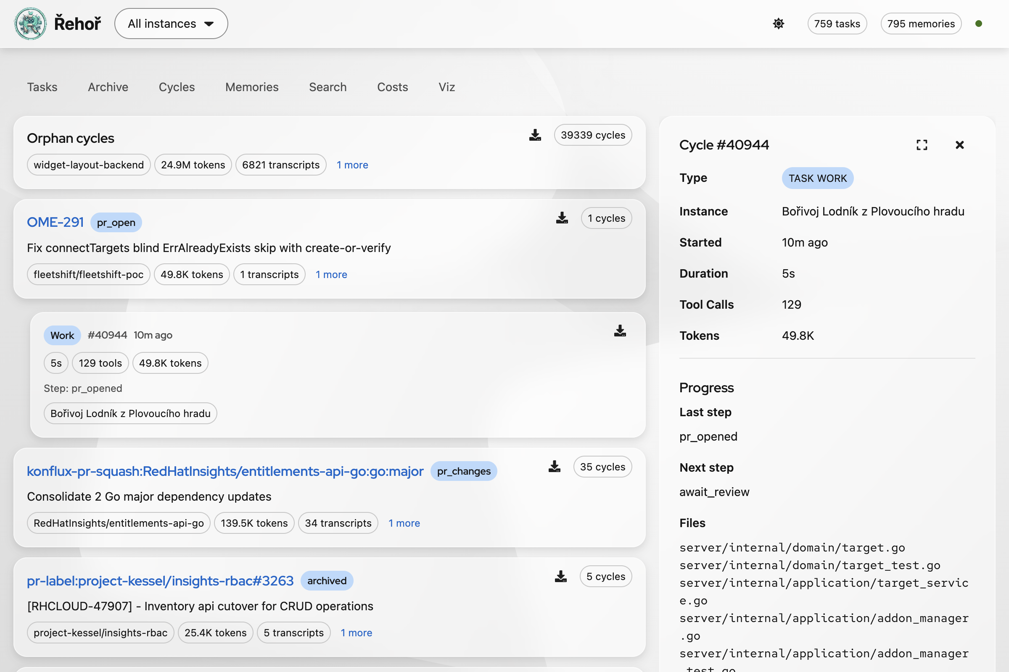Expand 1 more under insights-rbac#3263 task
Viewport: 1009px width, 672px height.
[356, 633]
